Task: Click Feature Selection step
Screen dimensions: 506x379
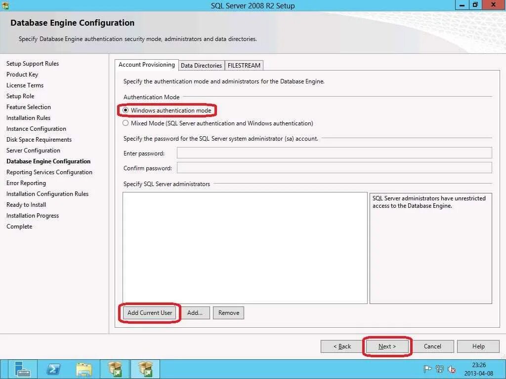Action: (29, 107)
